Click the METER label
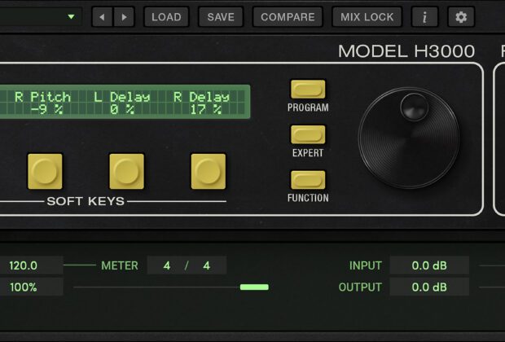The height and width of the screenshot is (342, 505). [120, 265]
